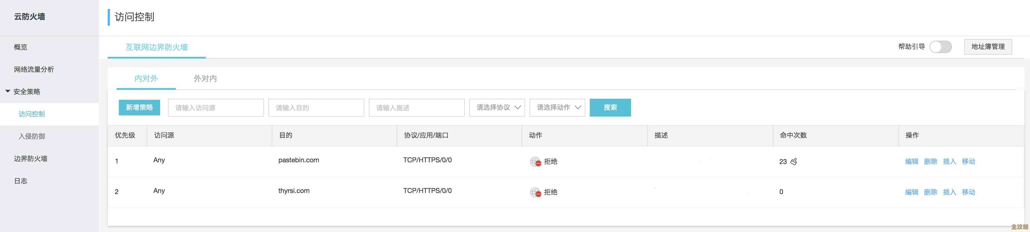Click the 云防火墙 sidebar title
Screen dimensions: 1030x232
30,17
